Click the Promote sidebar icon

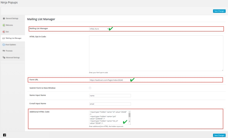[4, 51]
